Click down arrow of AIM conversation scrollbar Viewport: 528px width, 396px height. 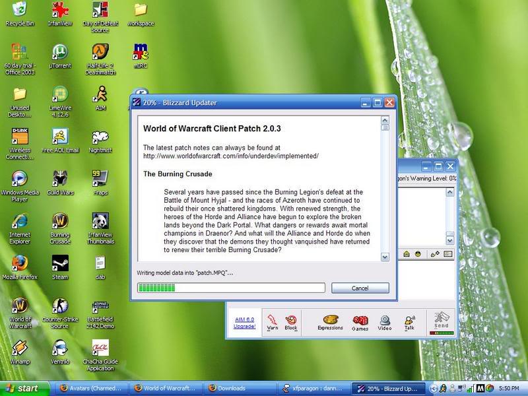(x=450, y=240)
